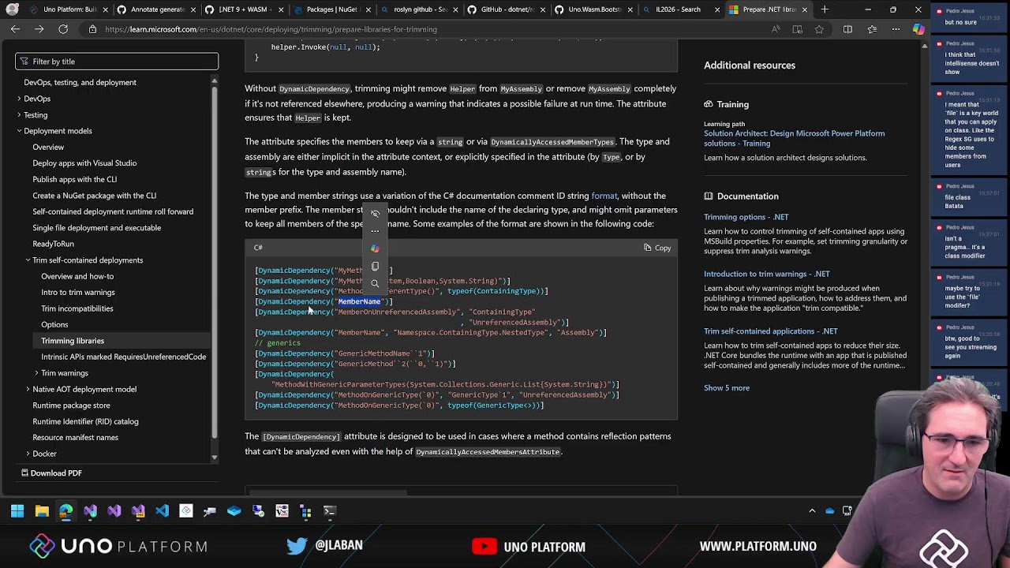
Task: Open Resource manifest names item
Action: point(75,437)
